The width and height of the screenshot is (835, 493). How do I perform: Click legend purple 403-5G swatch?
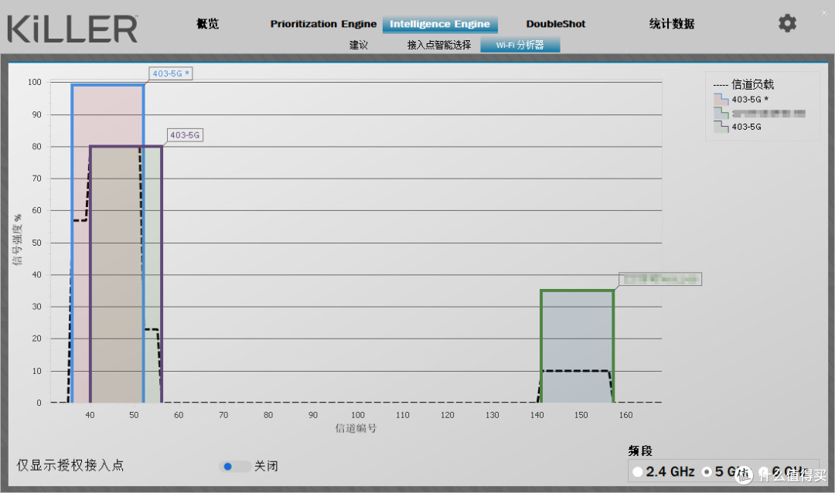(721, 127)
